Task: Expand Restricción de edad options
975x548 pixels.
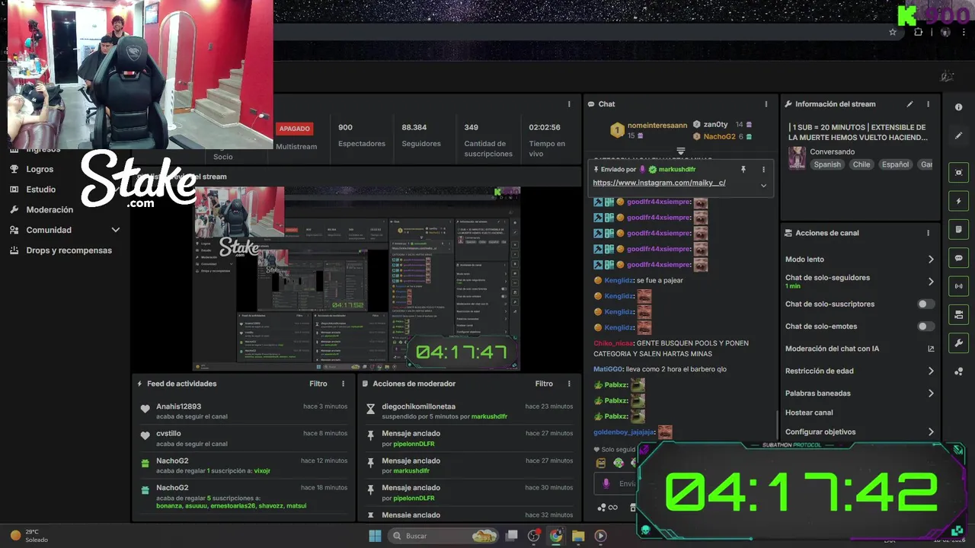Action: coord(930,371)
